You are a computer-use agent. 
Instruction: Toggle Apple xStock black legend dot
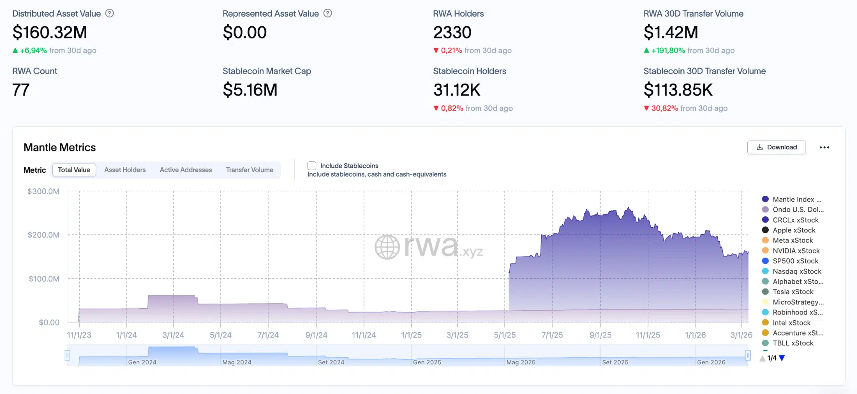pos(765,230)
